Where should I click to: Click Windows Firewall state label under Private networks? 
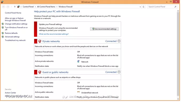[44, 52]
